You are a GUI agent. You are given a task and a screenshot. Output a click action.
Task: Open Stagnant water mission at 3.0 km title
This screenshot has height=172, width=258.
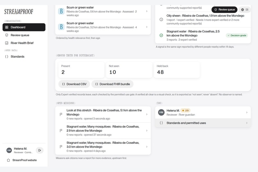click(x=103, y=145)
